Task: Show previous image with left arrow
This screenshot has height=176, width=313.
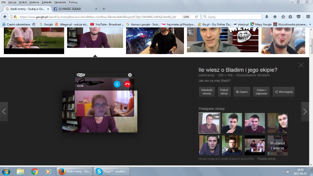Action: click(x=4, y=112)
